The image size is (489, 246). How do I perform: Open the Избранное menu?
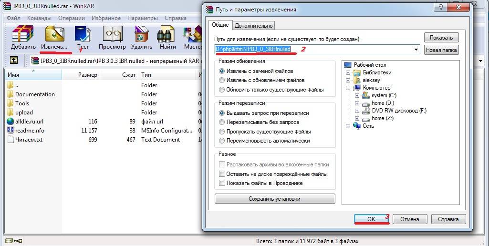106,18
